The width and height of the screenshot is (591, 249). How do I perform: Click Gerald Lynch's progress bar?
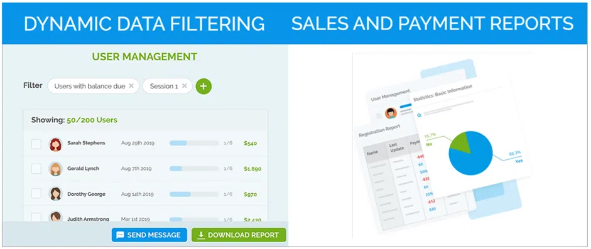194,169
